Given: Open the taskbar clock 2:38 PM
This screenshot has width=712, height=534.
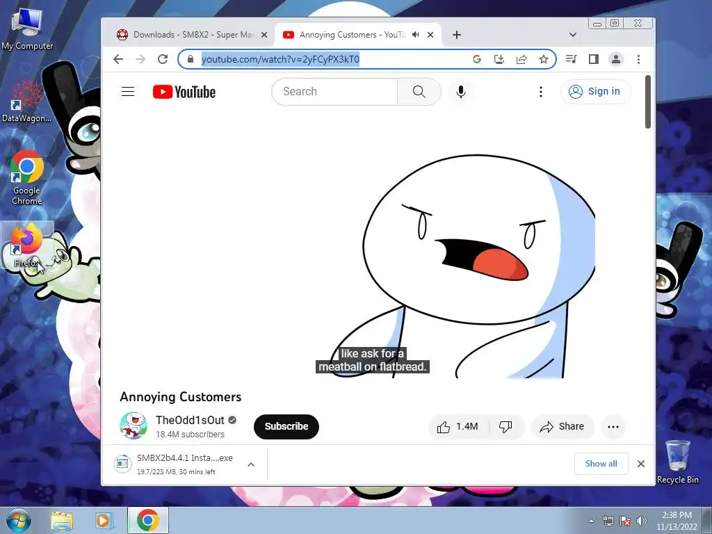Looking at the screenshot, I should 677,521.
